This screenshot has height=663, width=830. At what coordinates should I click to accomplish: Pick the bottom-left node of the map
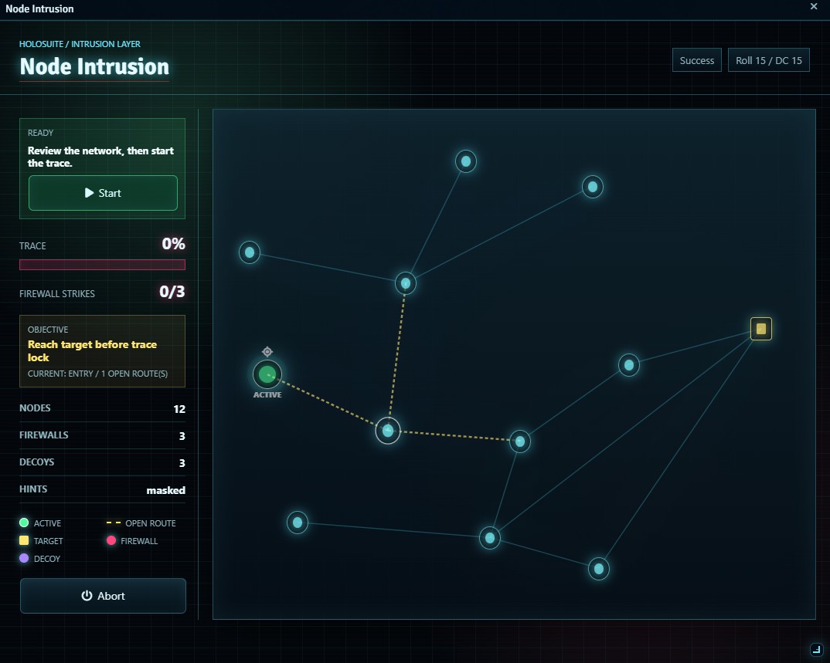point(298,523)
